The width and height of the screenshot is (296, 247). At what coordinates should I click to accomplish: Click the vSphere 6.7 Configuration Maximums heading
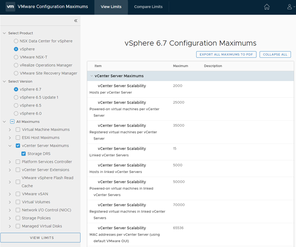[190, 43]
